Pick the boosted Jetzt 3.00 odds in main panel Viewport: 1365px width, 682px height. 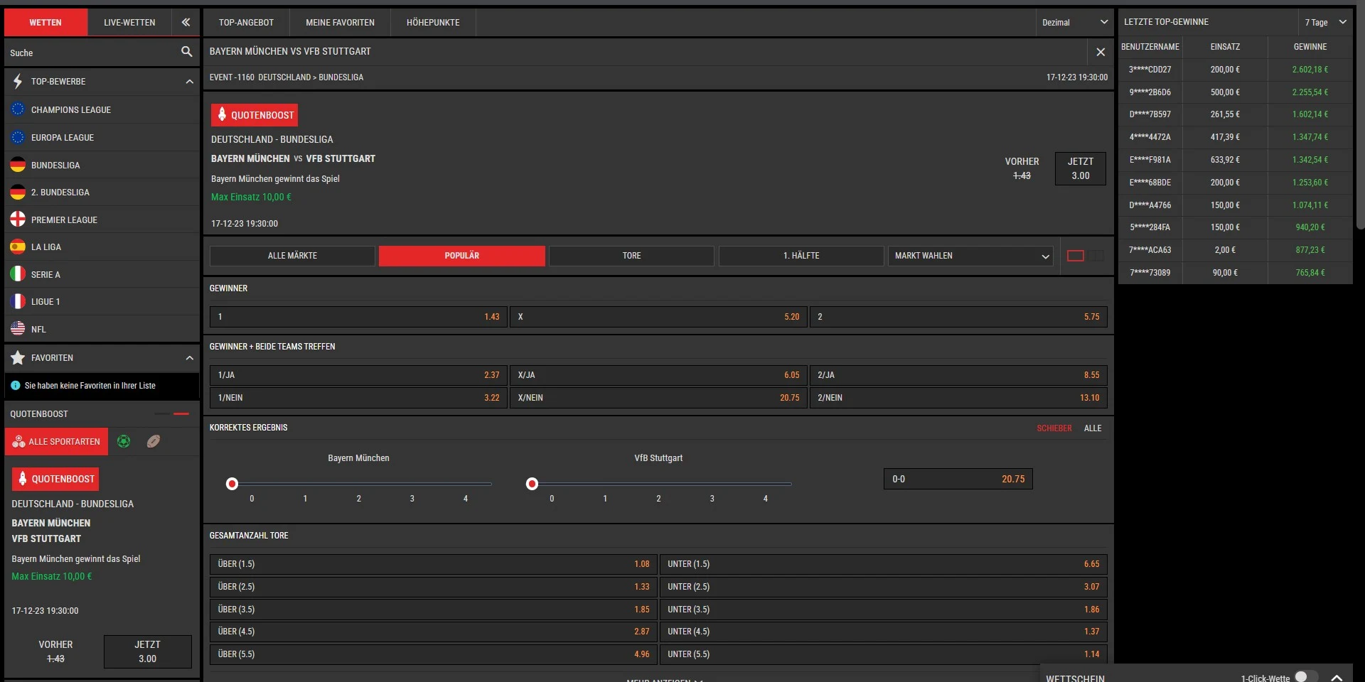pos(1080,168)
